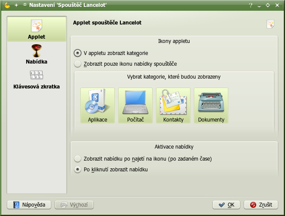Open the Klávesová zkratka page
The width and height of the screenshot is (285, 216).
37,79
